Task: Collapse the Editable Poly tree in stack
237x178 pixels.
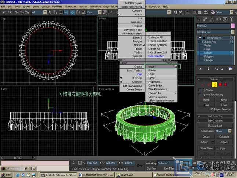Action: 199,42
